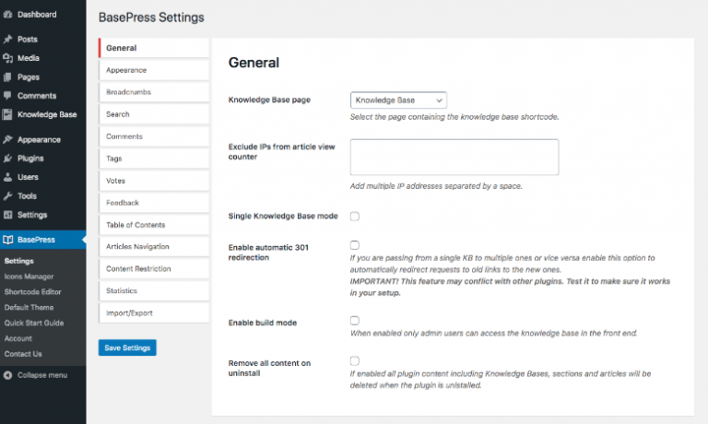
Task: Open the Breadcrumbs settings tab
Action: point(154,92)
